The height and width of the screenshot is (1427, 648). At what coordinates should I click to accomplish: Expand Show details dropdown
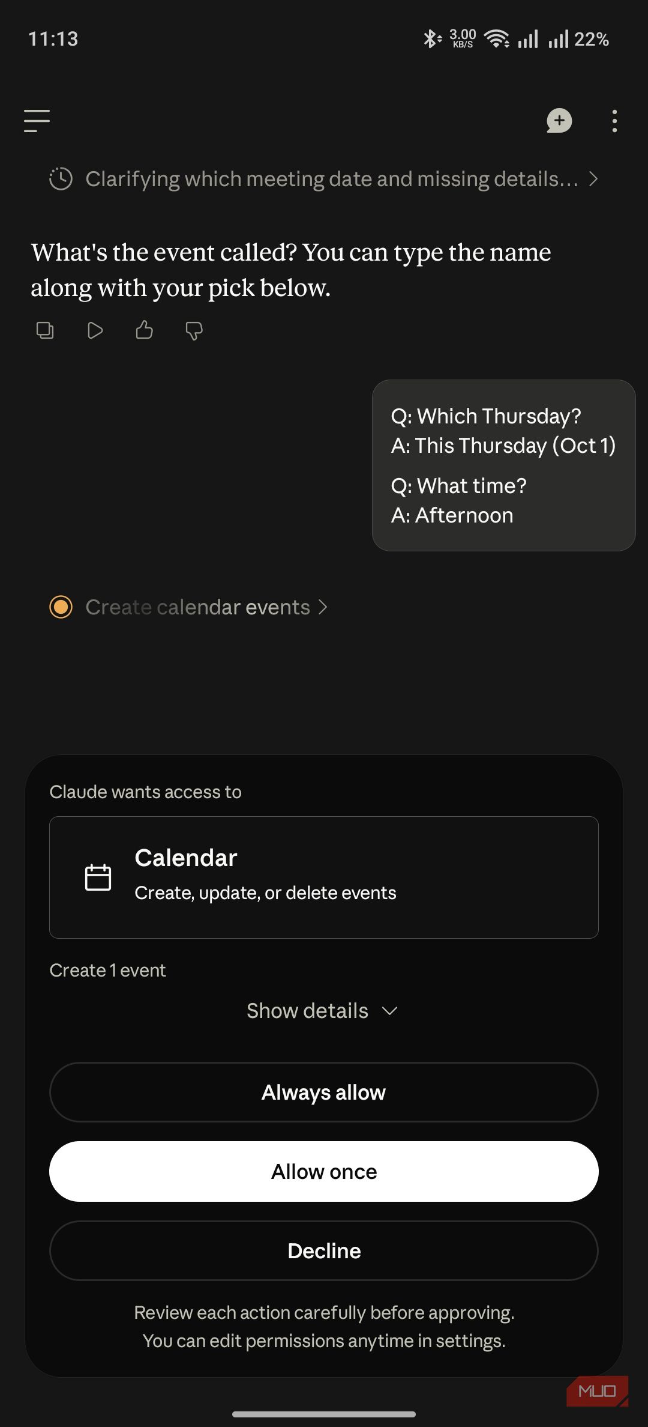[323, 1011]
